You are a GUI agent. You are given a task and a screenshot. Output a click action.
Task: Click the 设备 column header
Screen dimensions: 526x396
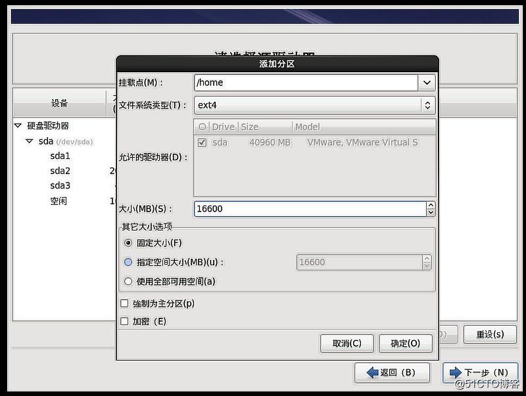(59, 103)
